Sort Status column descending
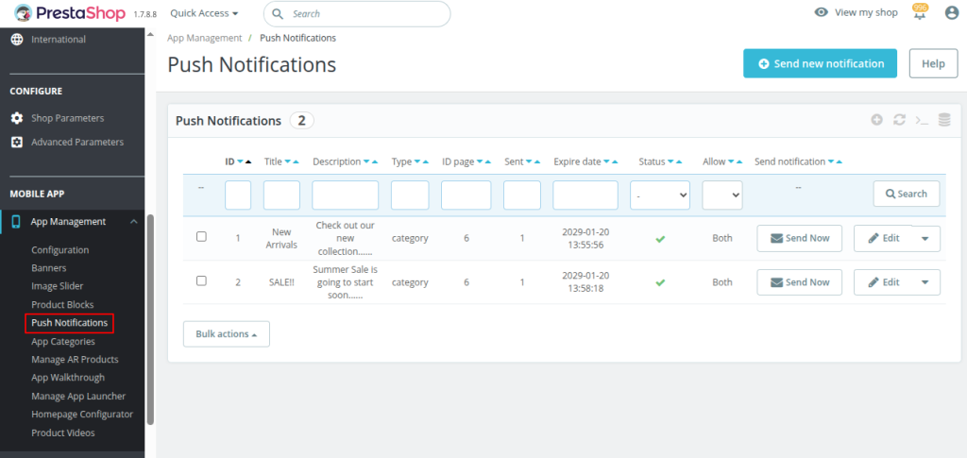Screen dimensions: 967x458 671,162
